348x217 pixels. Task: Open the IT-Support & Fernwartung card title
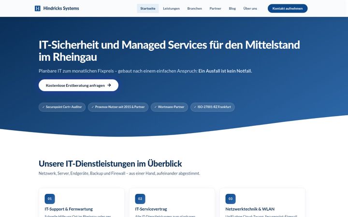(x=69, y=209)
